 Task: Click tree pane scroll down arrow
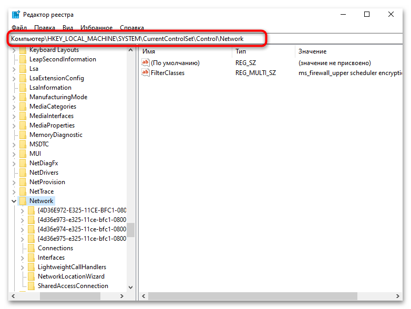pyautogui.click(x=130, y=287)
